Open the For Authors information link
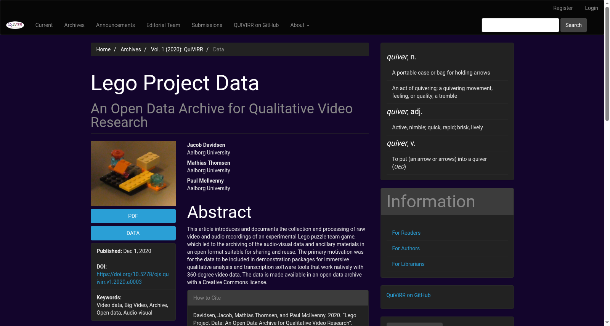The width and height of the screenshot is (610, 326). pos(406,248)
